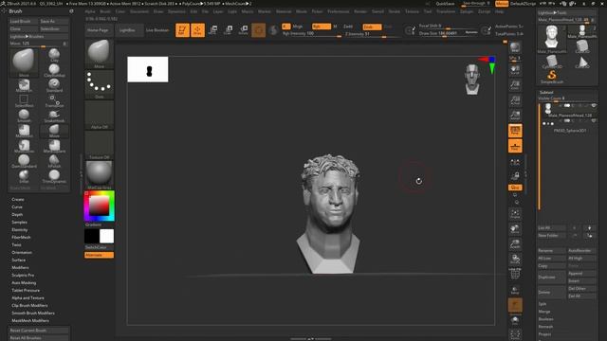Image resolution: width=607 pixels, height=341 pixels.
Task: Click the Scroll canvas icon
Action: coord(515,70)
